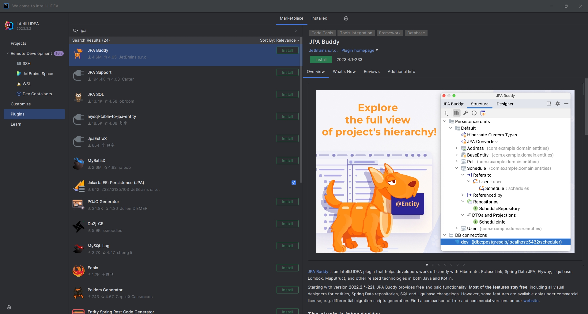588x314 pixels.
Task: Expand Referenced by node in screenshot
Action: pyautogui.click(x=462, y=195)
